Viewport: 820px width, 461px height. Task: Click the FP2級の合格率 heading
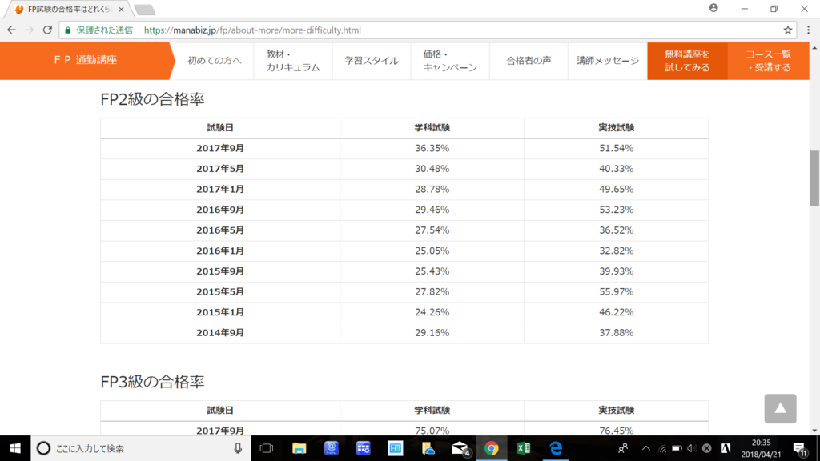pyautogui.click(x=152, y=99)
